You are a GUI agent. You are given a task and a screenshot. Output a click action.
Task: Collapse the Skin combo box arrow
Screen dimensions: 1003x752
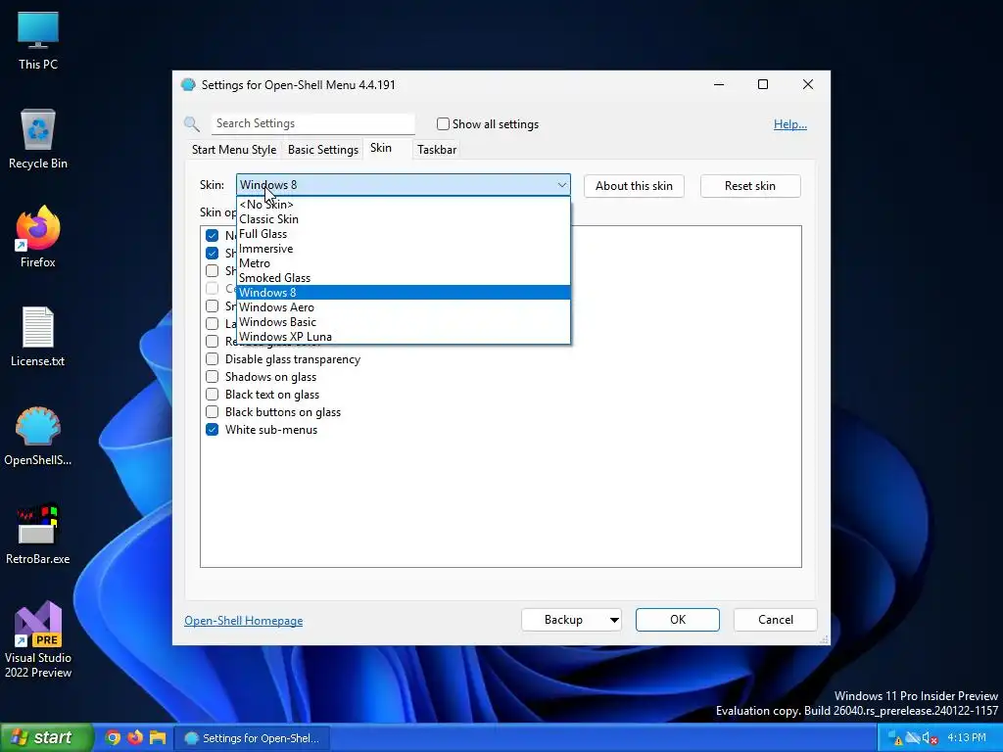tap(561, 185)
